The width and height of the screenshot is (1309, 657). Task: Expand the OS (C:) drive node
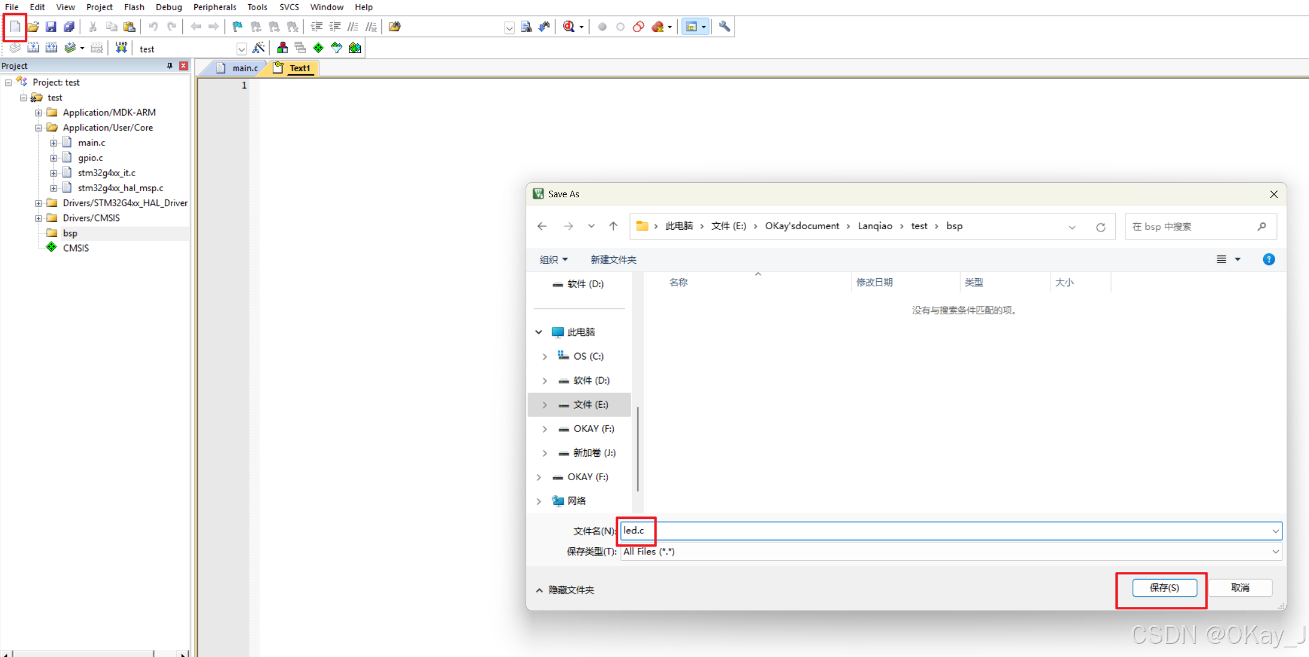(544, 357)
